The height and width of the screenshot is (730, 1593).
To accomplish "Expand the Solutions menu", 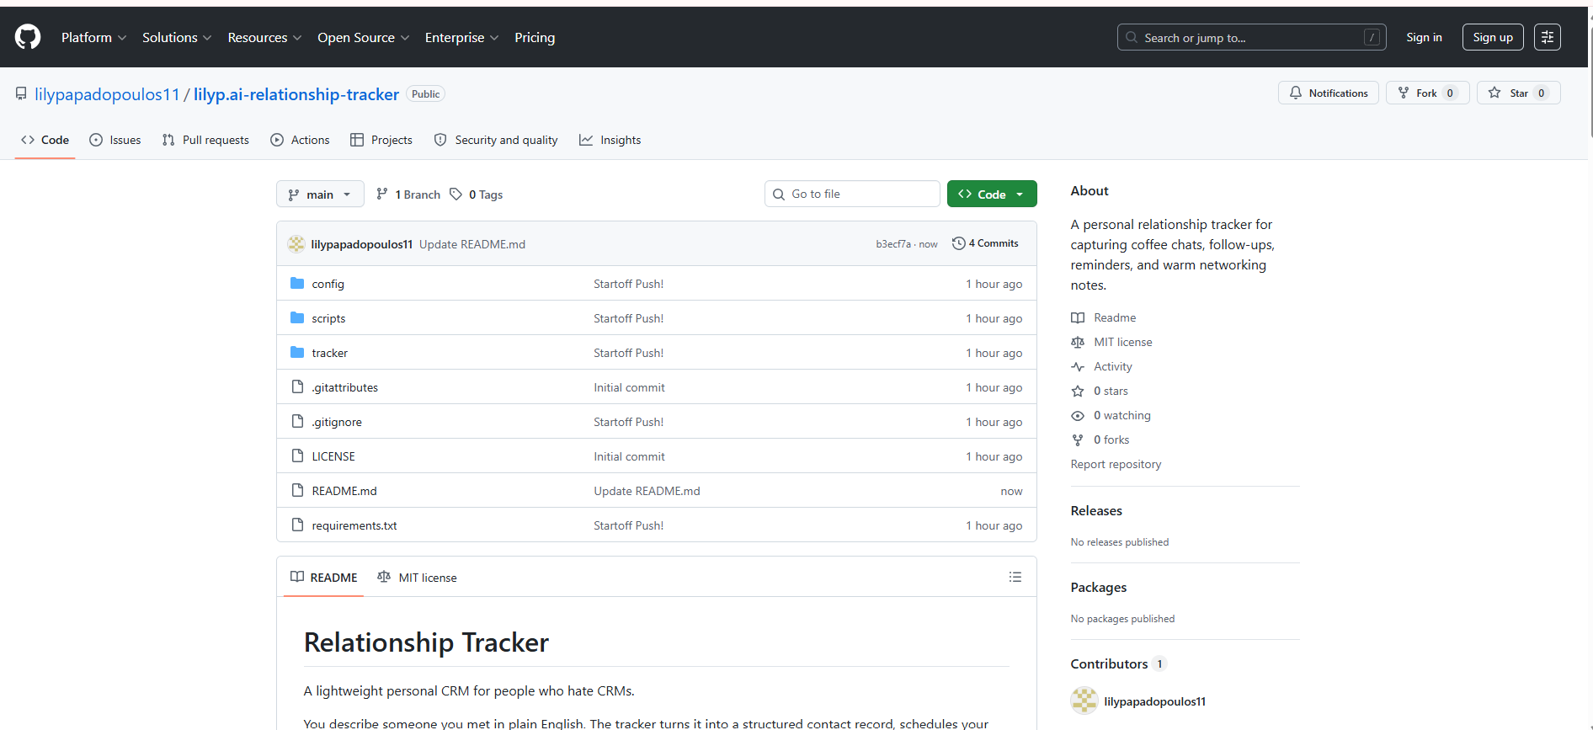I will click(x=177, y=38).
